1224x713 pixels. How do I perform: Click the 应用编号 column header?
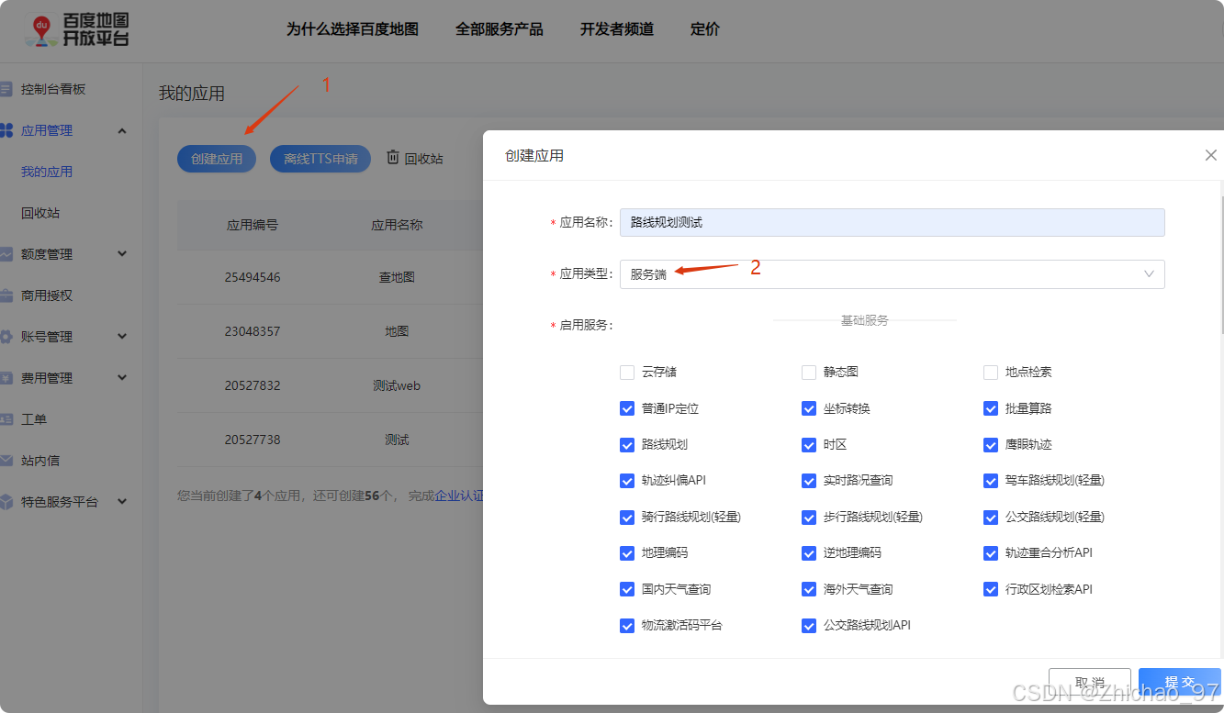point(253,224)
